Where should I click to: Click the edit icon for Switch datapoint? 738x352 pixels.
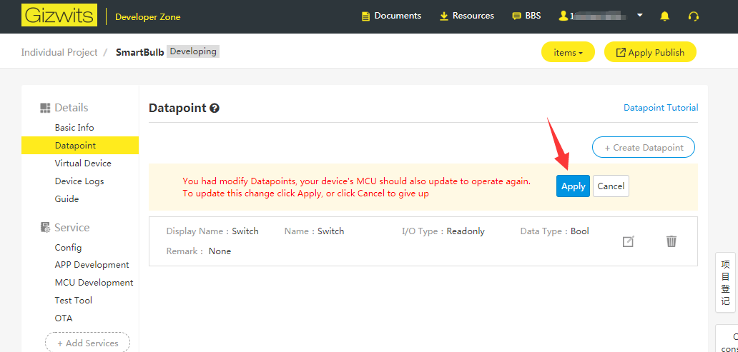coord(628,241)
